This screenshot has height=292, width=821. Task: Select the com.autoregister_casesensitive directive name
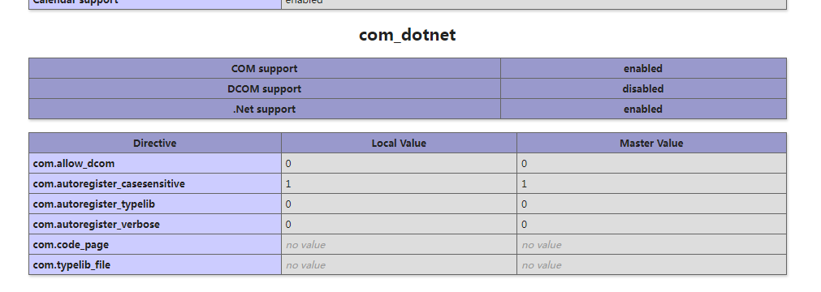pyautogui.click(x=109, y=184)
